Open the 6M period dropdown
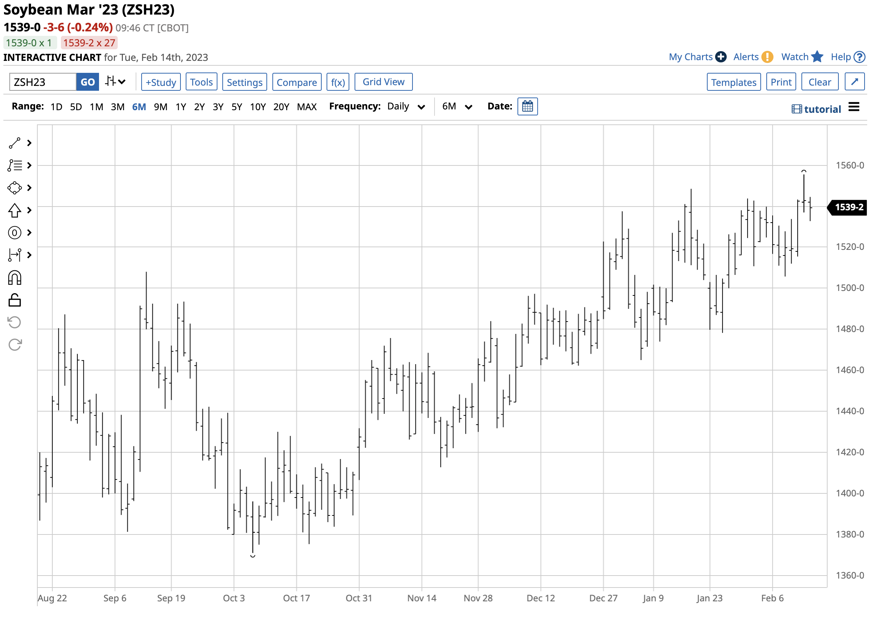Screen dimensions: 881x623 point(457,107)
